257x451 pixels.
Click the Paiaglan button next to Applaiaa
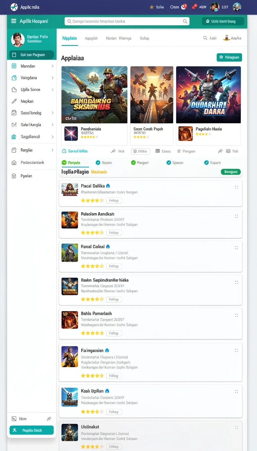click(229, 57)
